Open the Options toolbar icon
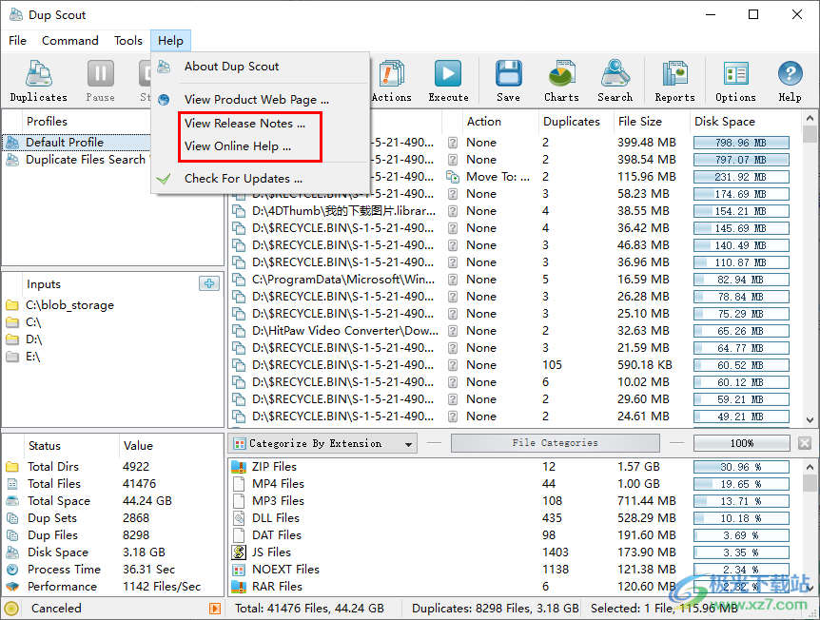 [735, 81]
